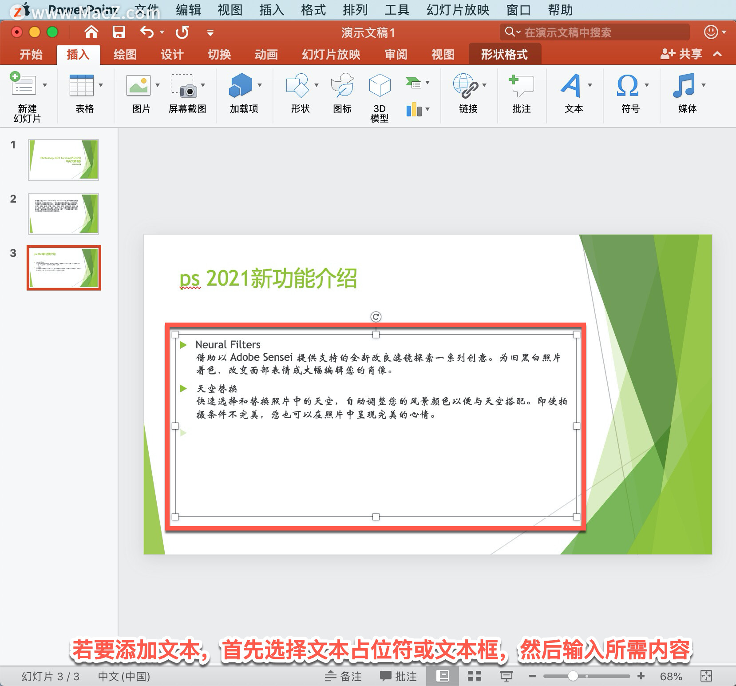Redo the last action
736x686 pixels.
(182, 32)
